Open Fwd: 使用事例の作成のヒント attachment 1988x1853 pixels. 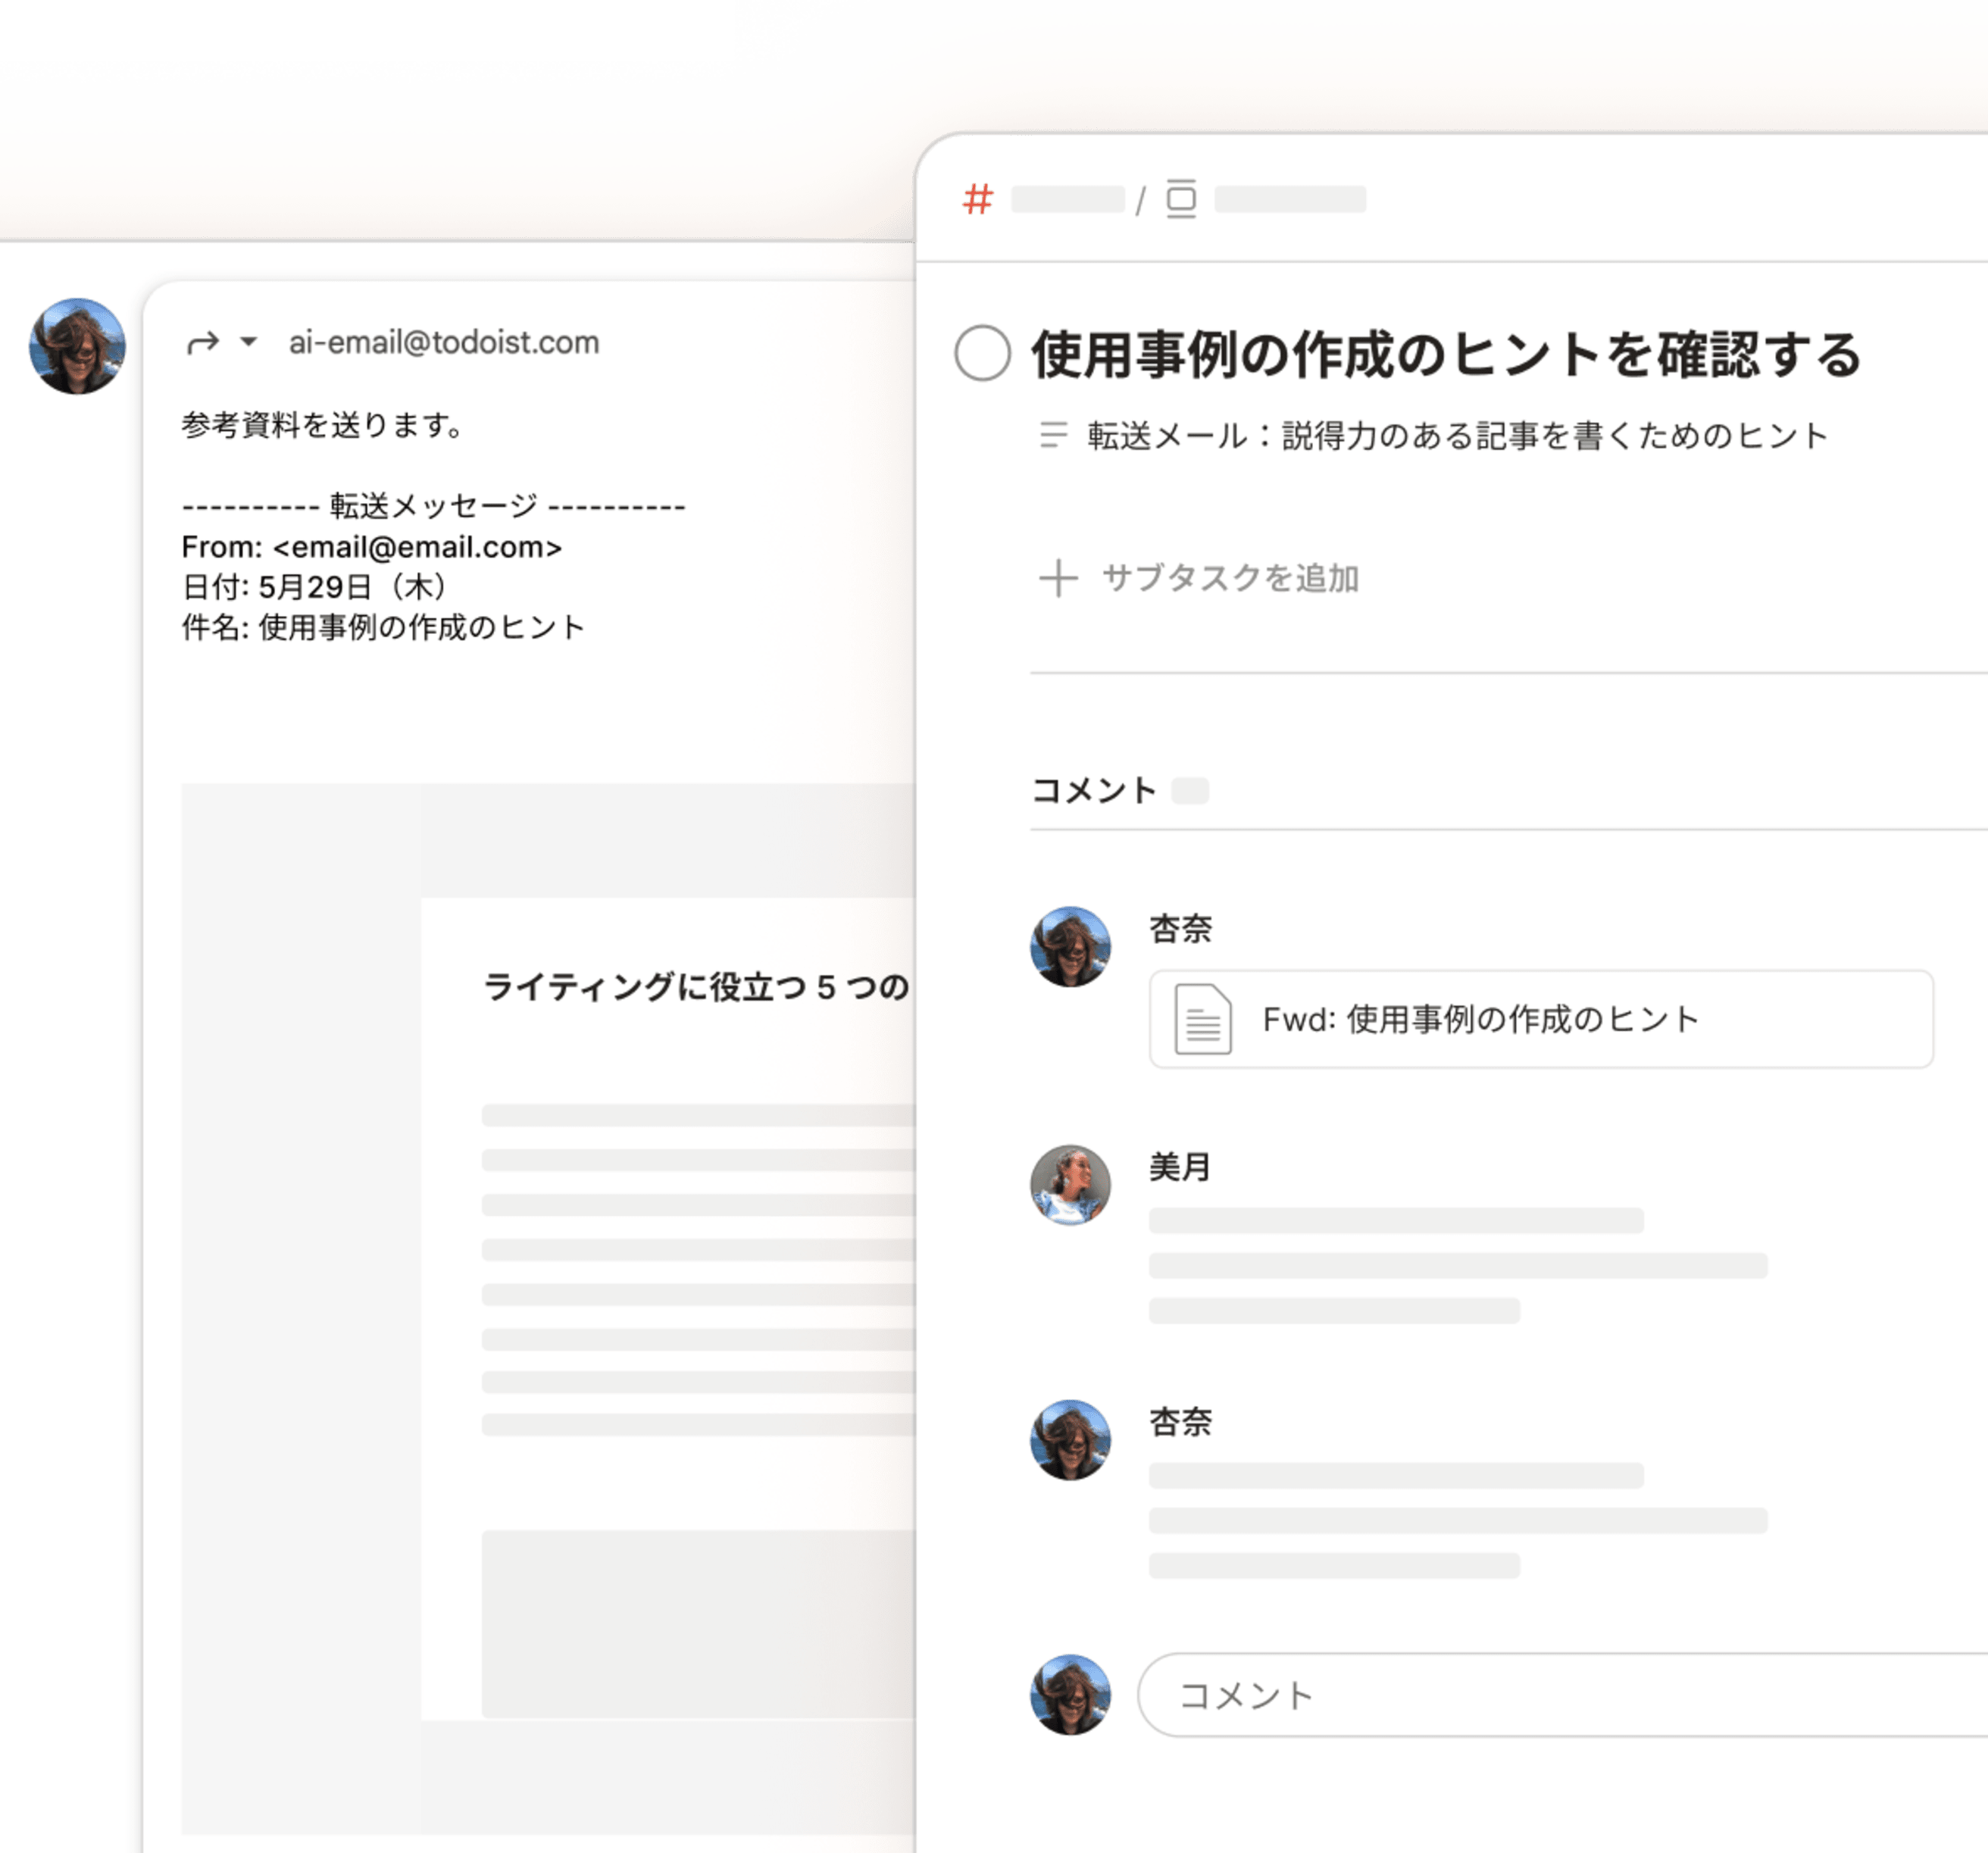(1480, 1019)
